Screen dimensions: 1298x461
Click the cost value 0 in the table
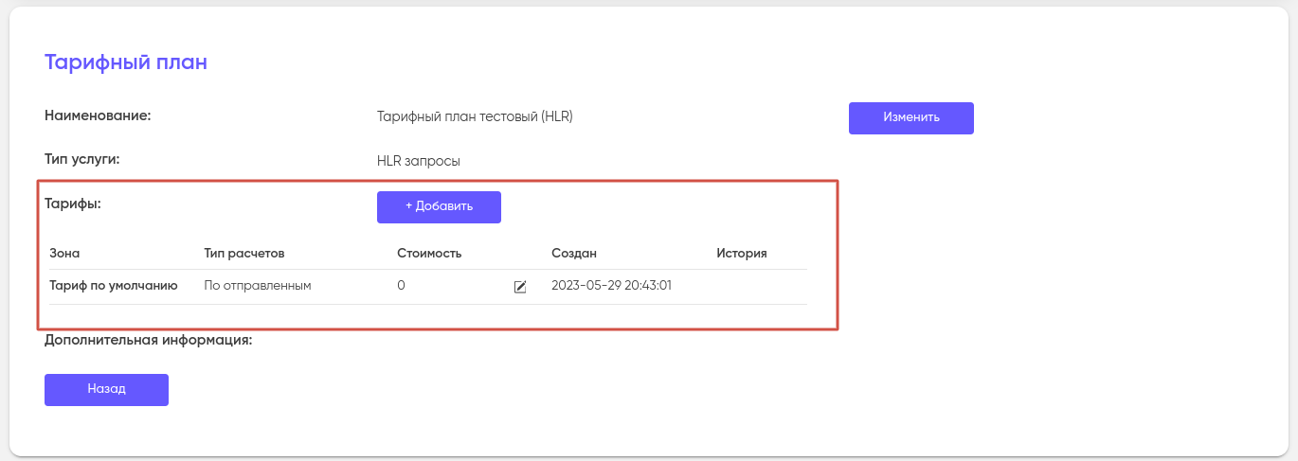point(402,286)
